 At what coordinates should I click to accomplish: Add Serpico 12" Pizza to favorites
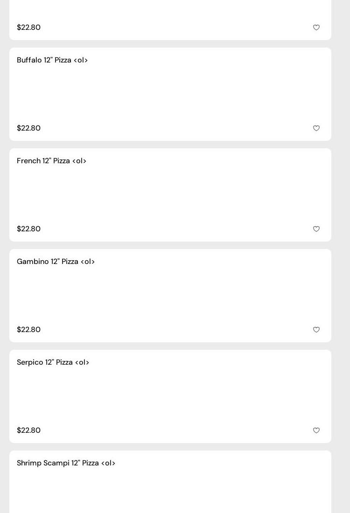(x=316, y=430)
